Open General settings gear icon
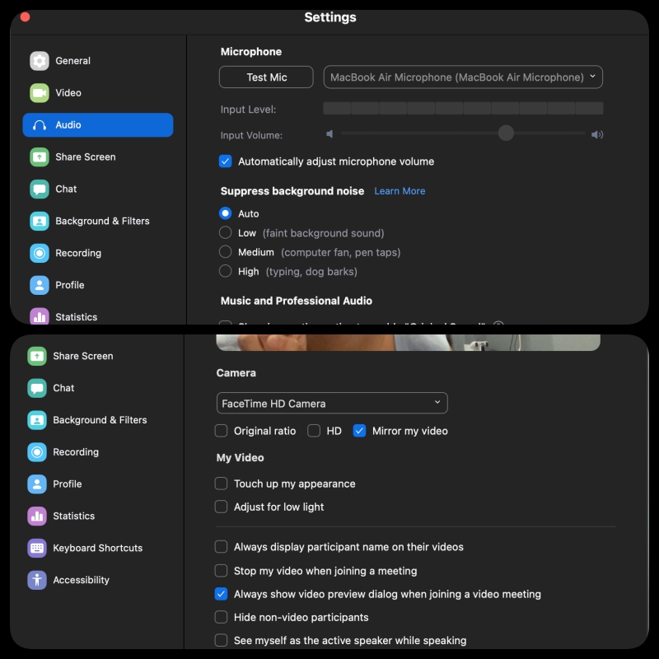 point(39,61)
